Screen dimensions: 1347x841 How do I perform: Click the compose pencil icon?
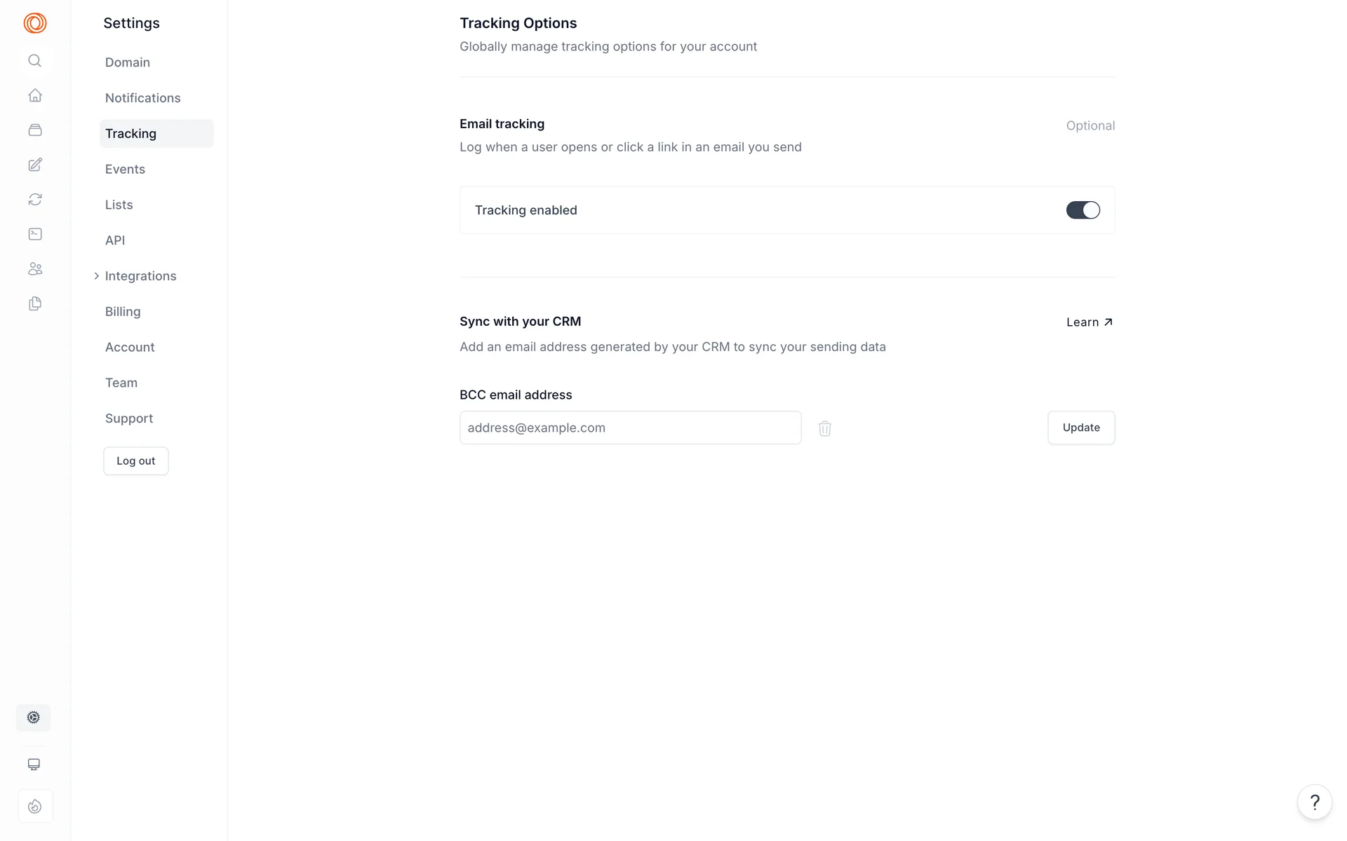coord(35,165)
